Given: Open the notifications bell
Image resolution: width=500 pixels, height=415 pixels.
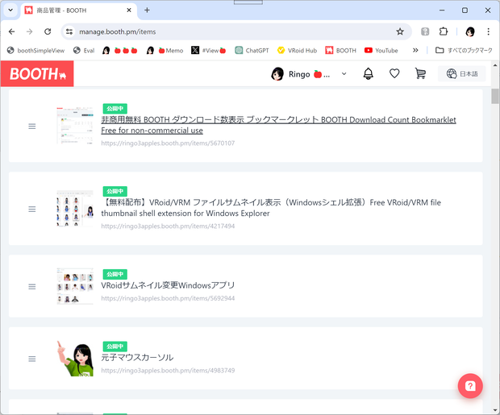Looking at the screenshot, I should [369, 73].
